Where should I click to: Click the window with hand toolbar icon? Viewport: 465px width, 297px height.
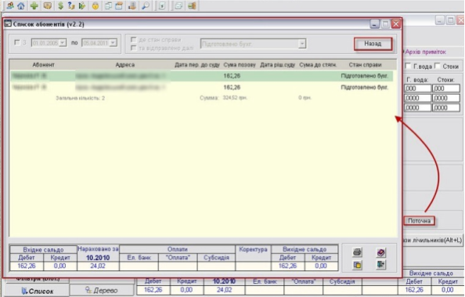[x=119, y=5]
